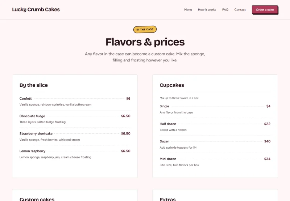Select the Strawberry shortcake item
290x201 pixels.
(75, 136)
